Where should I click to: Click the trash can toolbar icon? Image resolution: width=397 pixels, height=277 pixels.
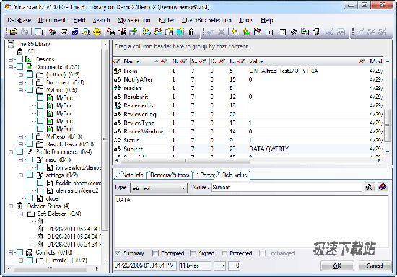191,32
